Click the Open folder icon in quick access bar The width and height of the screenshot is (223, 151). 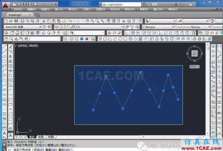pos(20,5)
